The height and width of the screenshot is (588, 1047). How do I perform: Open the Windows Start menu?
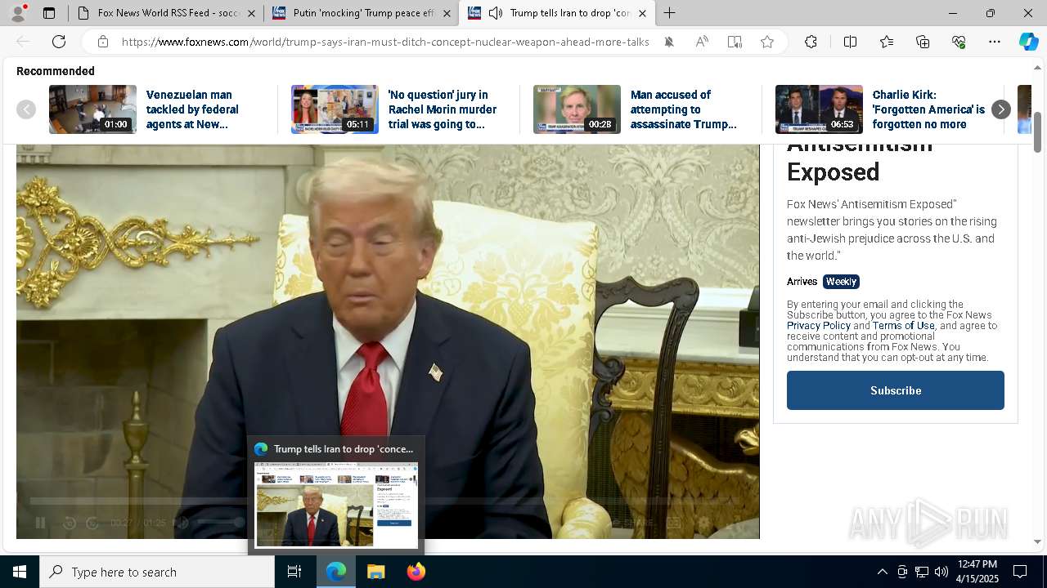tap(20, 572)
